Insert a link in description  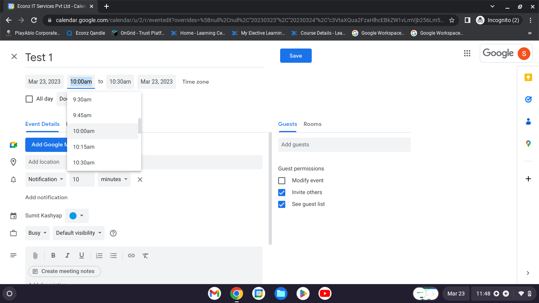pyautogui.click(x=131, y=256)
